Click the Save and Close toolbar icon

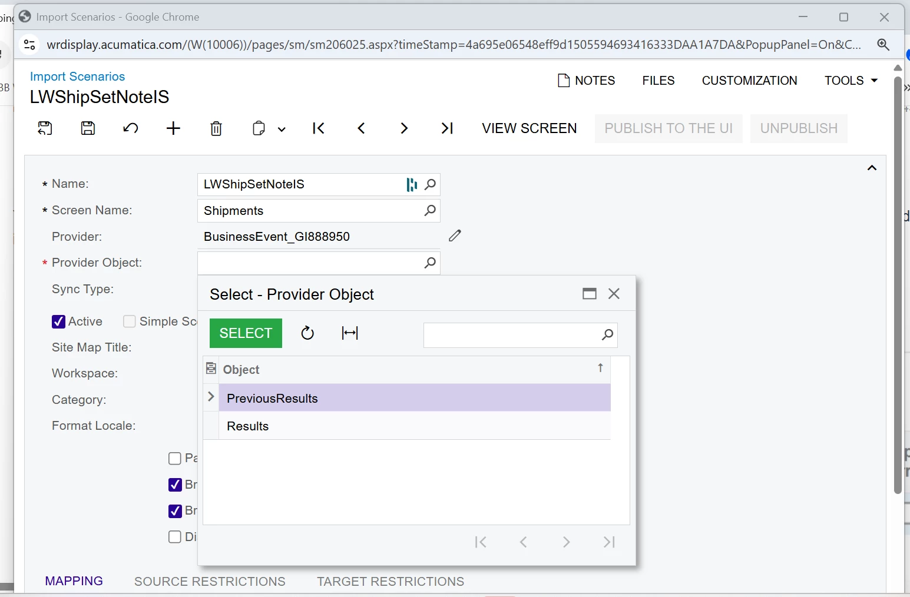point(45,128)
